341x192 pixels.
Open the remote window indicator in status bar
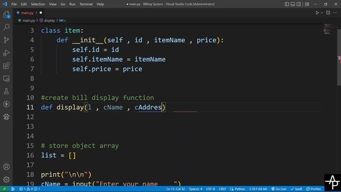5,189
